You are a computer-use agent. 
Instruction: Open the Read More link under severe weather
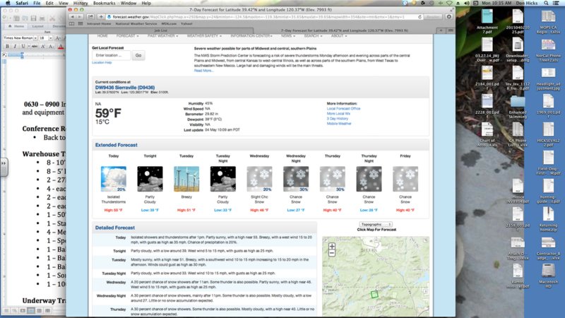[203, 71]
